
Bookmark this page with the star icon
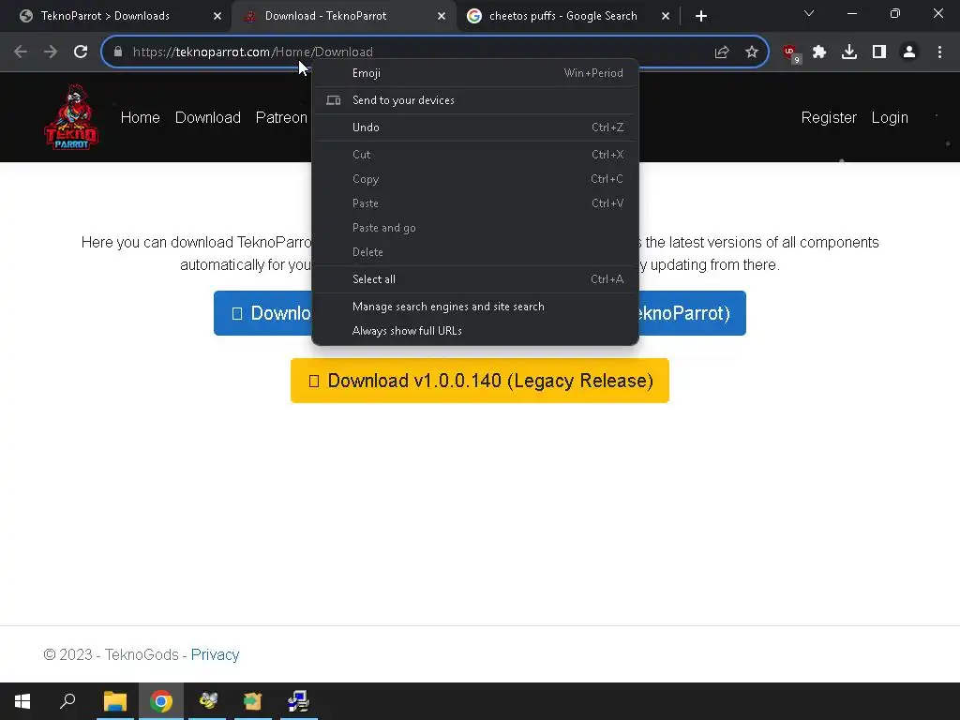pos(752,52)
